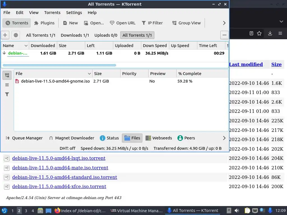287x215 pixels.
Task: Sort by Uploaded column header
Action: (x=127, y=46)
